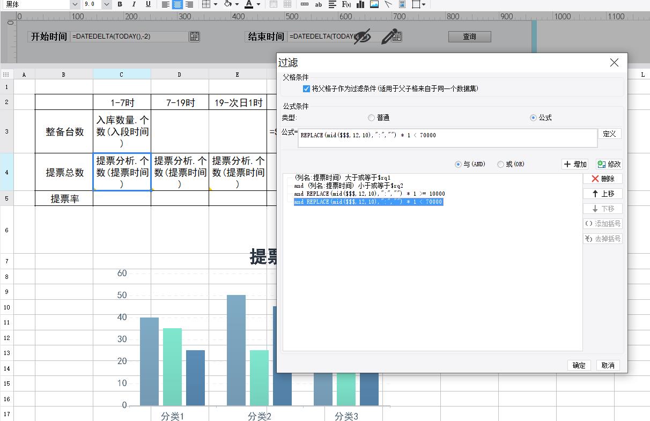Select condition ending '>= 10000'
This screenshot has width=650, height=421.
pyautogui.click(x=370, y=194)
